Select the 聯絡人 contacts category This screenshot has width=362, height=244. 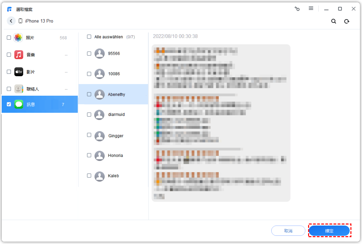33,89
